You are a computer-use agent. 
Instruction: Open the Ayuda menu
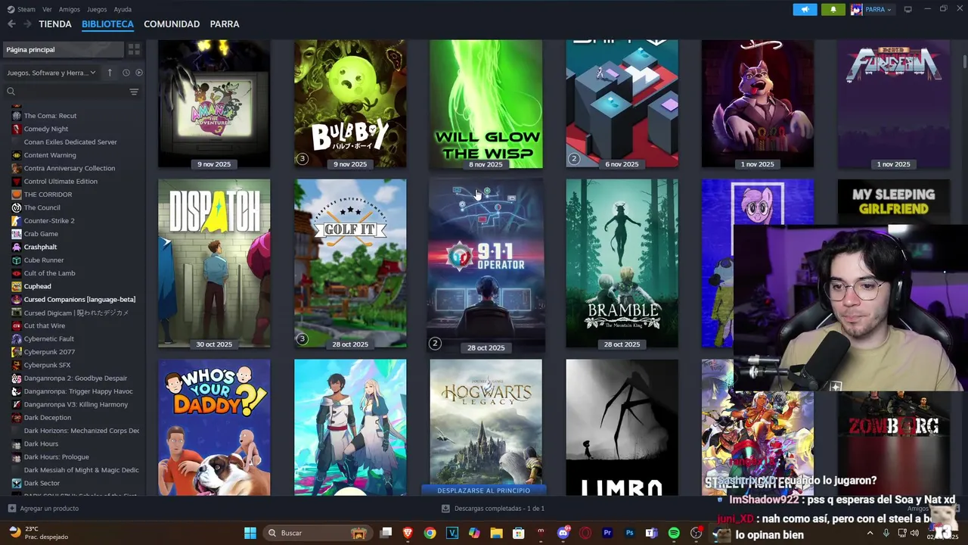(123, 9)
